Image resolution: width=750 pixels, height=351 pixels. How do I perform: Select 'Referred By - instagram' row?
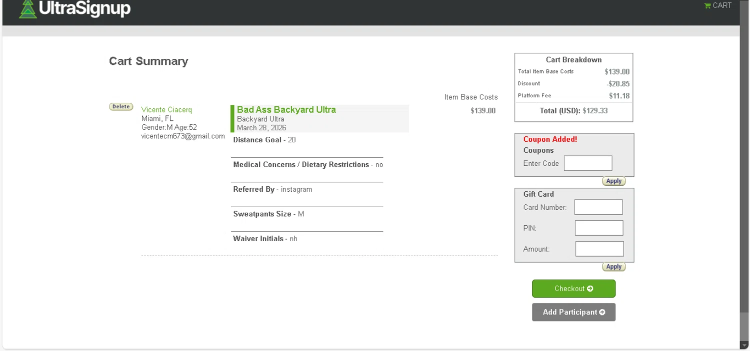[272, 189]
